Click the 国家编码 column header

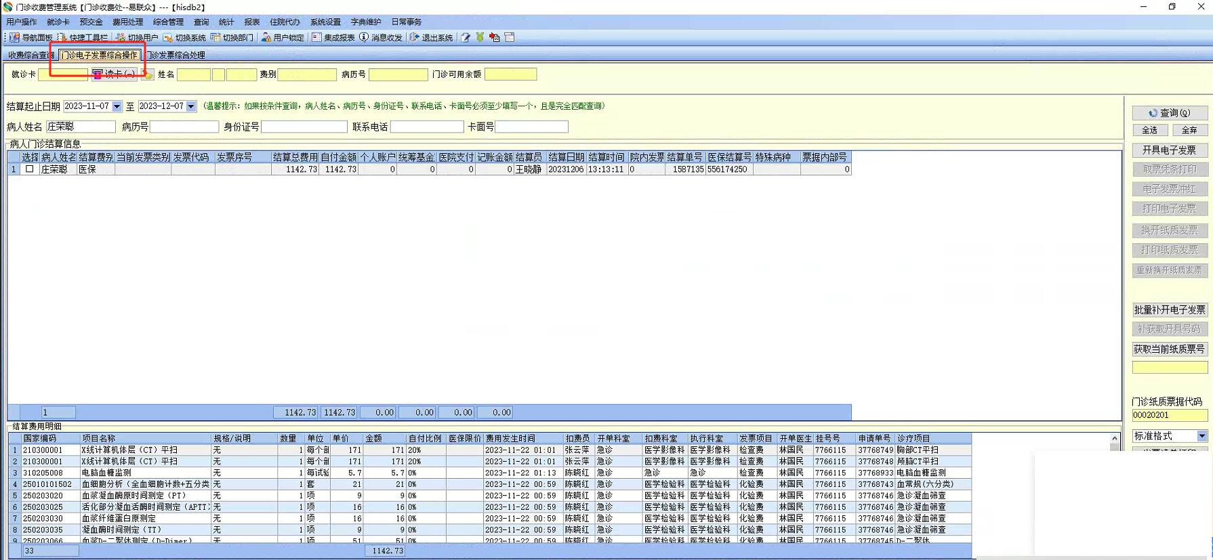tap(51, 438)
